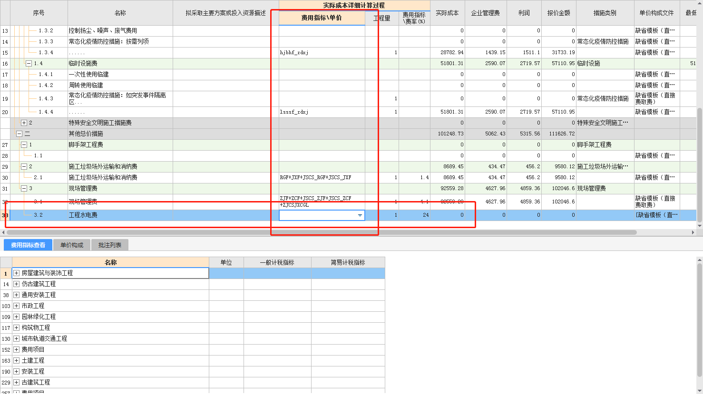Click the 一般计税指标 header in lower table
Image resolution: width=703 pixels, height=394 pixels.
click(x=277, y=262)
